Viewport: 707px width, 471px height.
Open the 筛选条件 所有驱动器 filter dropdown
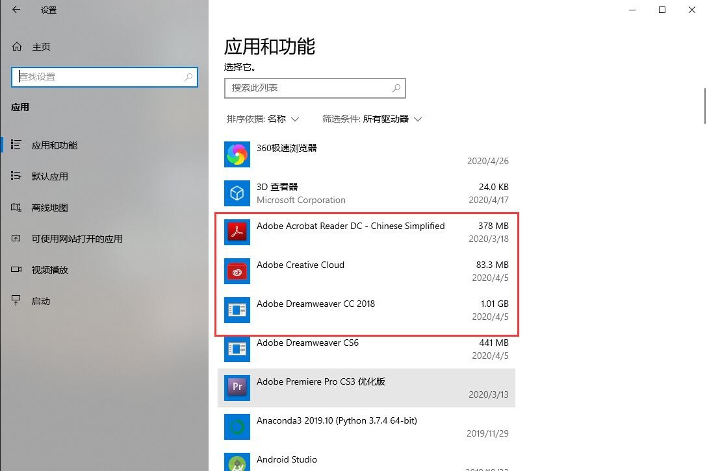372,119
